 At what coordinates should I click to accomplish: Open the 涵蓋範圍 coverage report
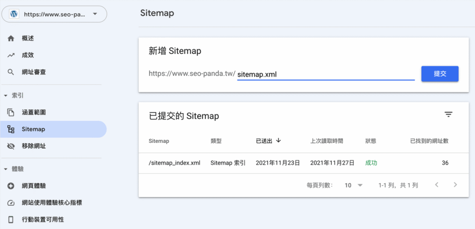(33, 112)
